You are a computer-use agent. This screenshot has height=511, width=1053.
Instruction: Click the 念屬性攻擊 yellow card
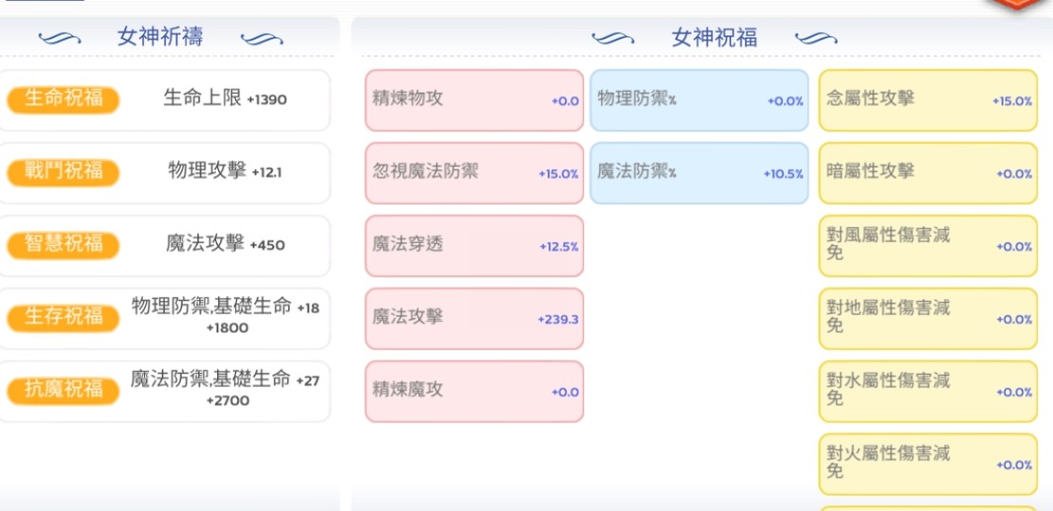click(928, 100)
